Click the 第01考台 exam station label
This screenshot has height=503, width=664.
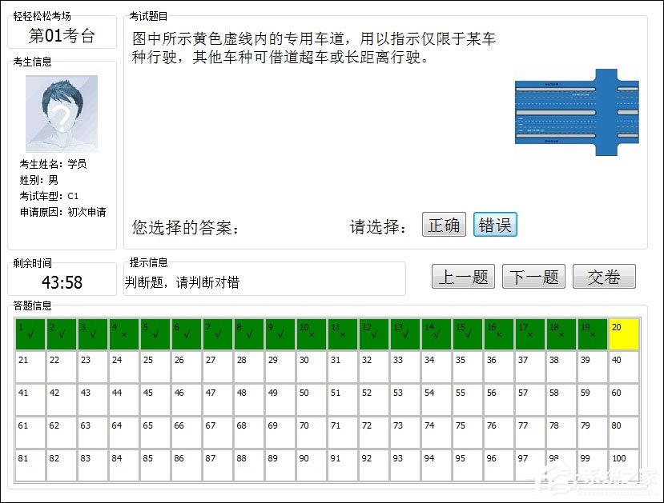(x=60, y=34)
